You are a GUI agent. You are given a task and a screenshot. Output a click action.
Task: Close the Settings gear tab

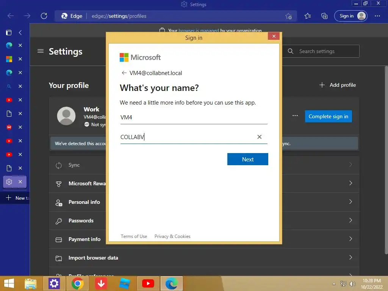coord(20,181)
